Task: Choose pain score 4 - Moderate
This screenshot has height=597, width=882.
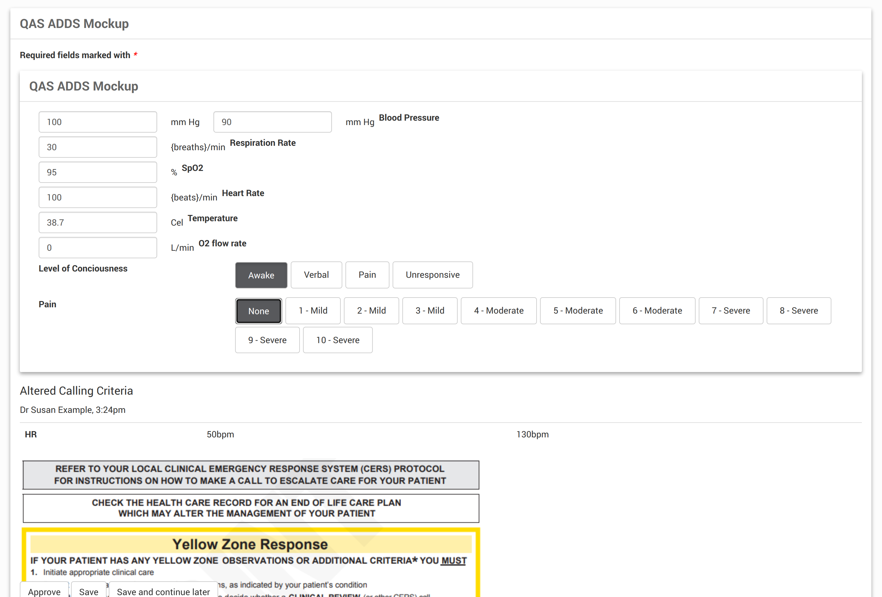Action: pos(498,311)
